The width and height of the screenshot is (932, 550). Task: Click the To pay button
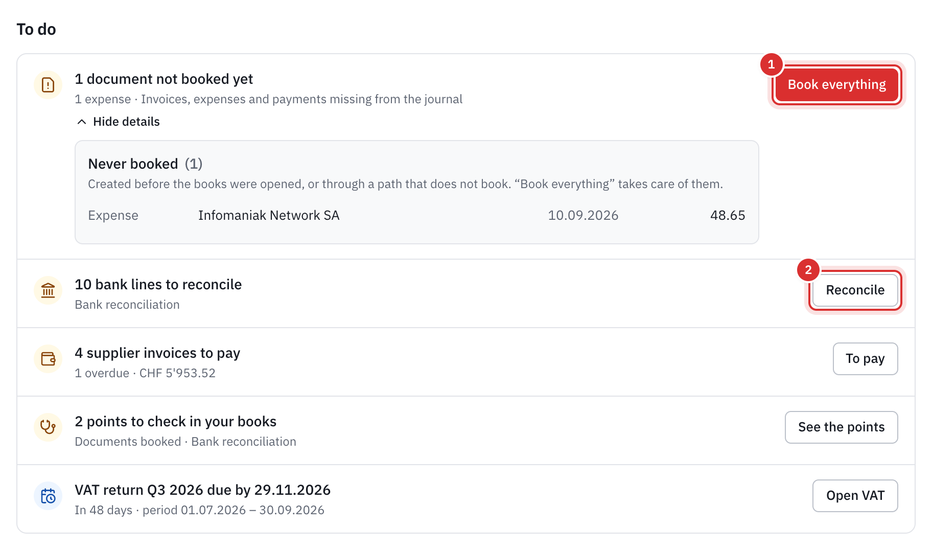pyautogui.click(x=865, y=359)
